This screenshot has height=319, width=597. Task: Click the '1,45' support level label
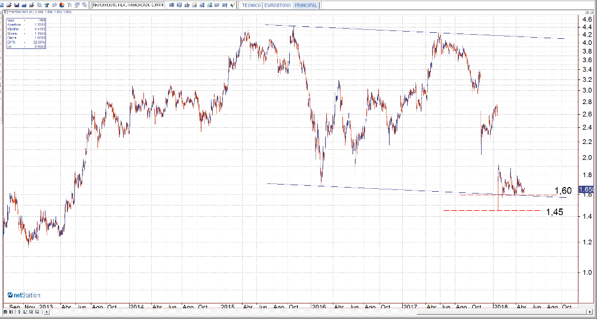point(555,212)
